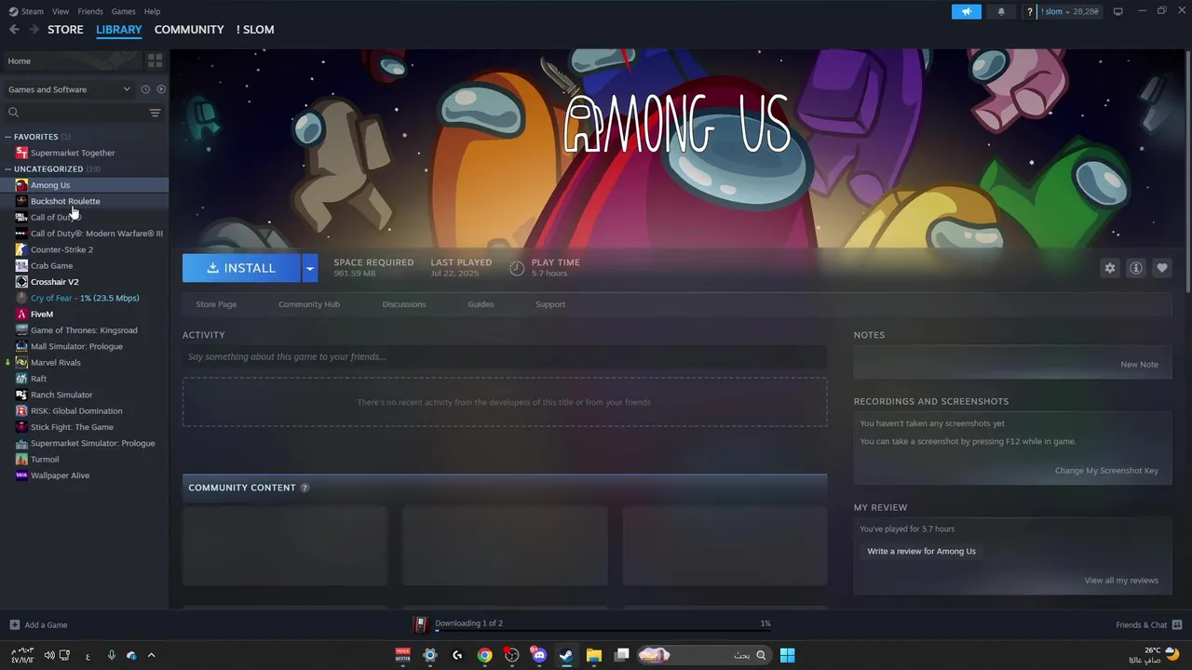This screenshot has width=1192, height=670.
Task: Click Change My Screenshot Key
Action: (1106, 471)
